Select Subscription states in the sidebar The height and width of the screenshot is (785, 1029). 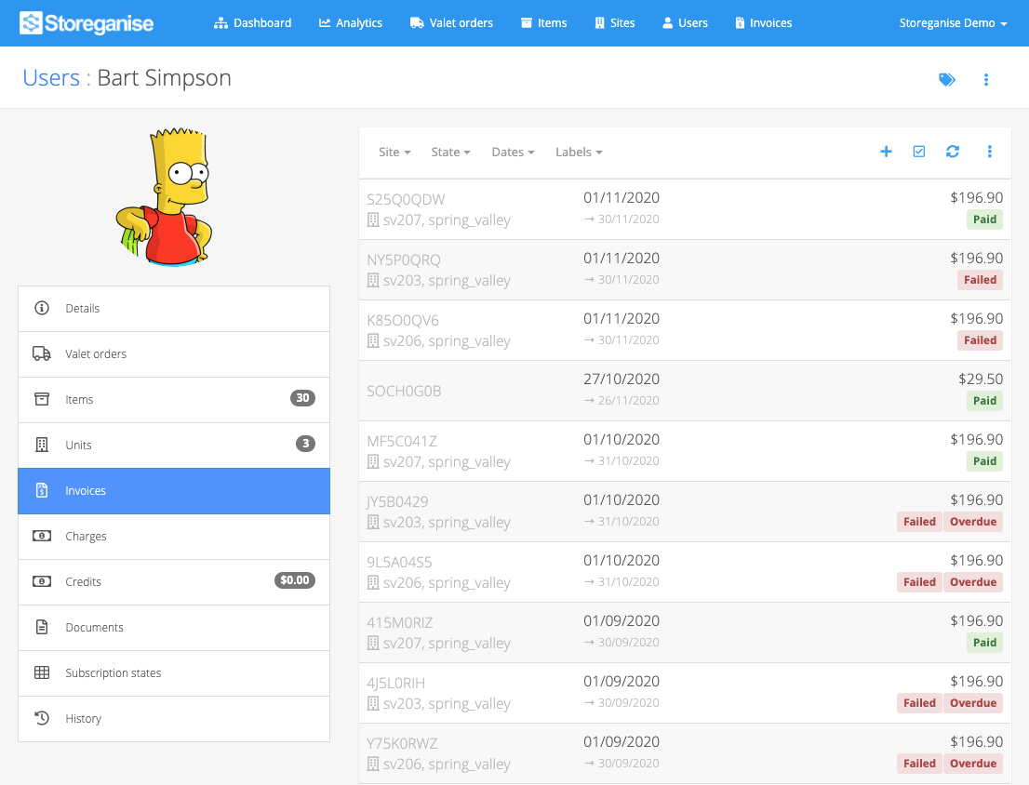(174, 673)
